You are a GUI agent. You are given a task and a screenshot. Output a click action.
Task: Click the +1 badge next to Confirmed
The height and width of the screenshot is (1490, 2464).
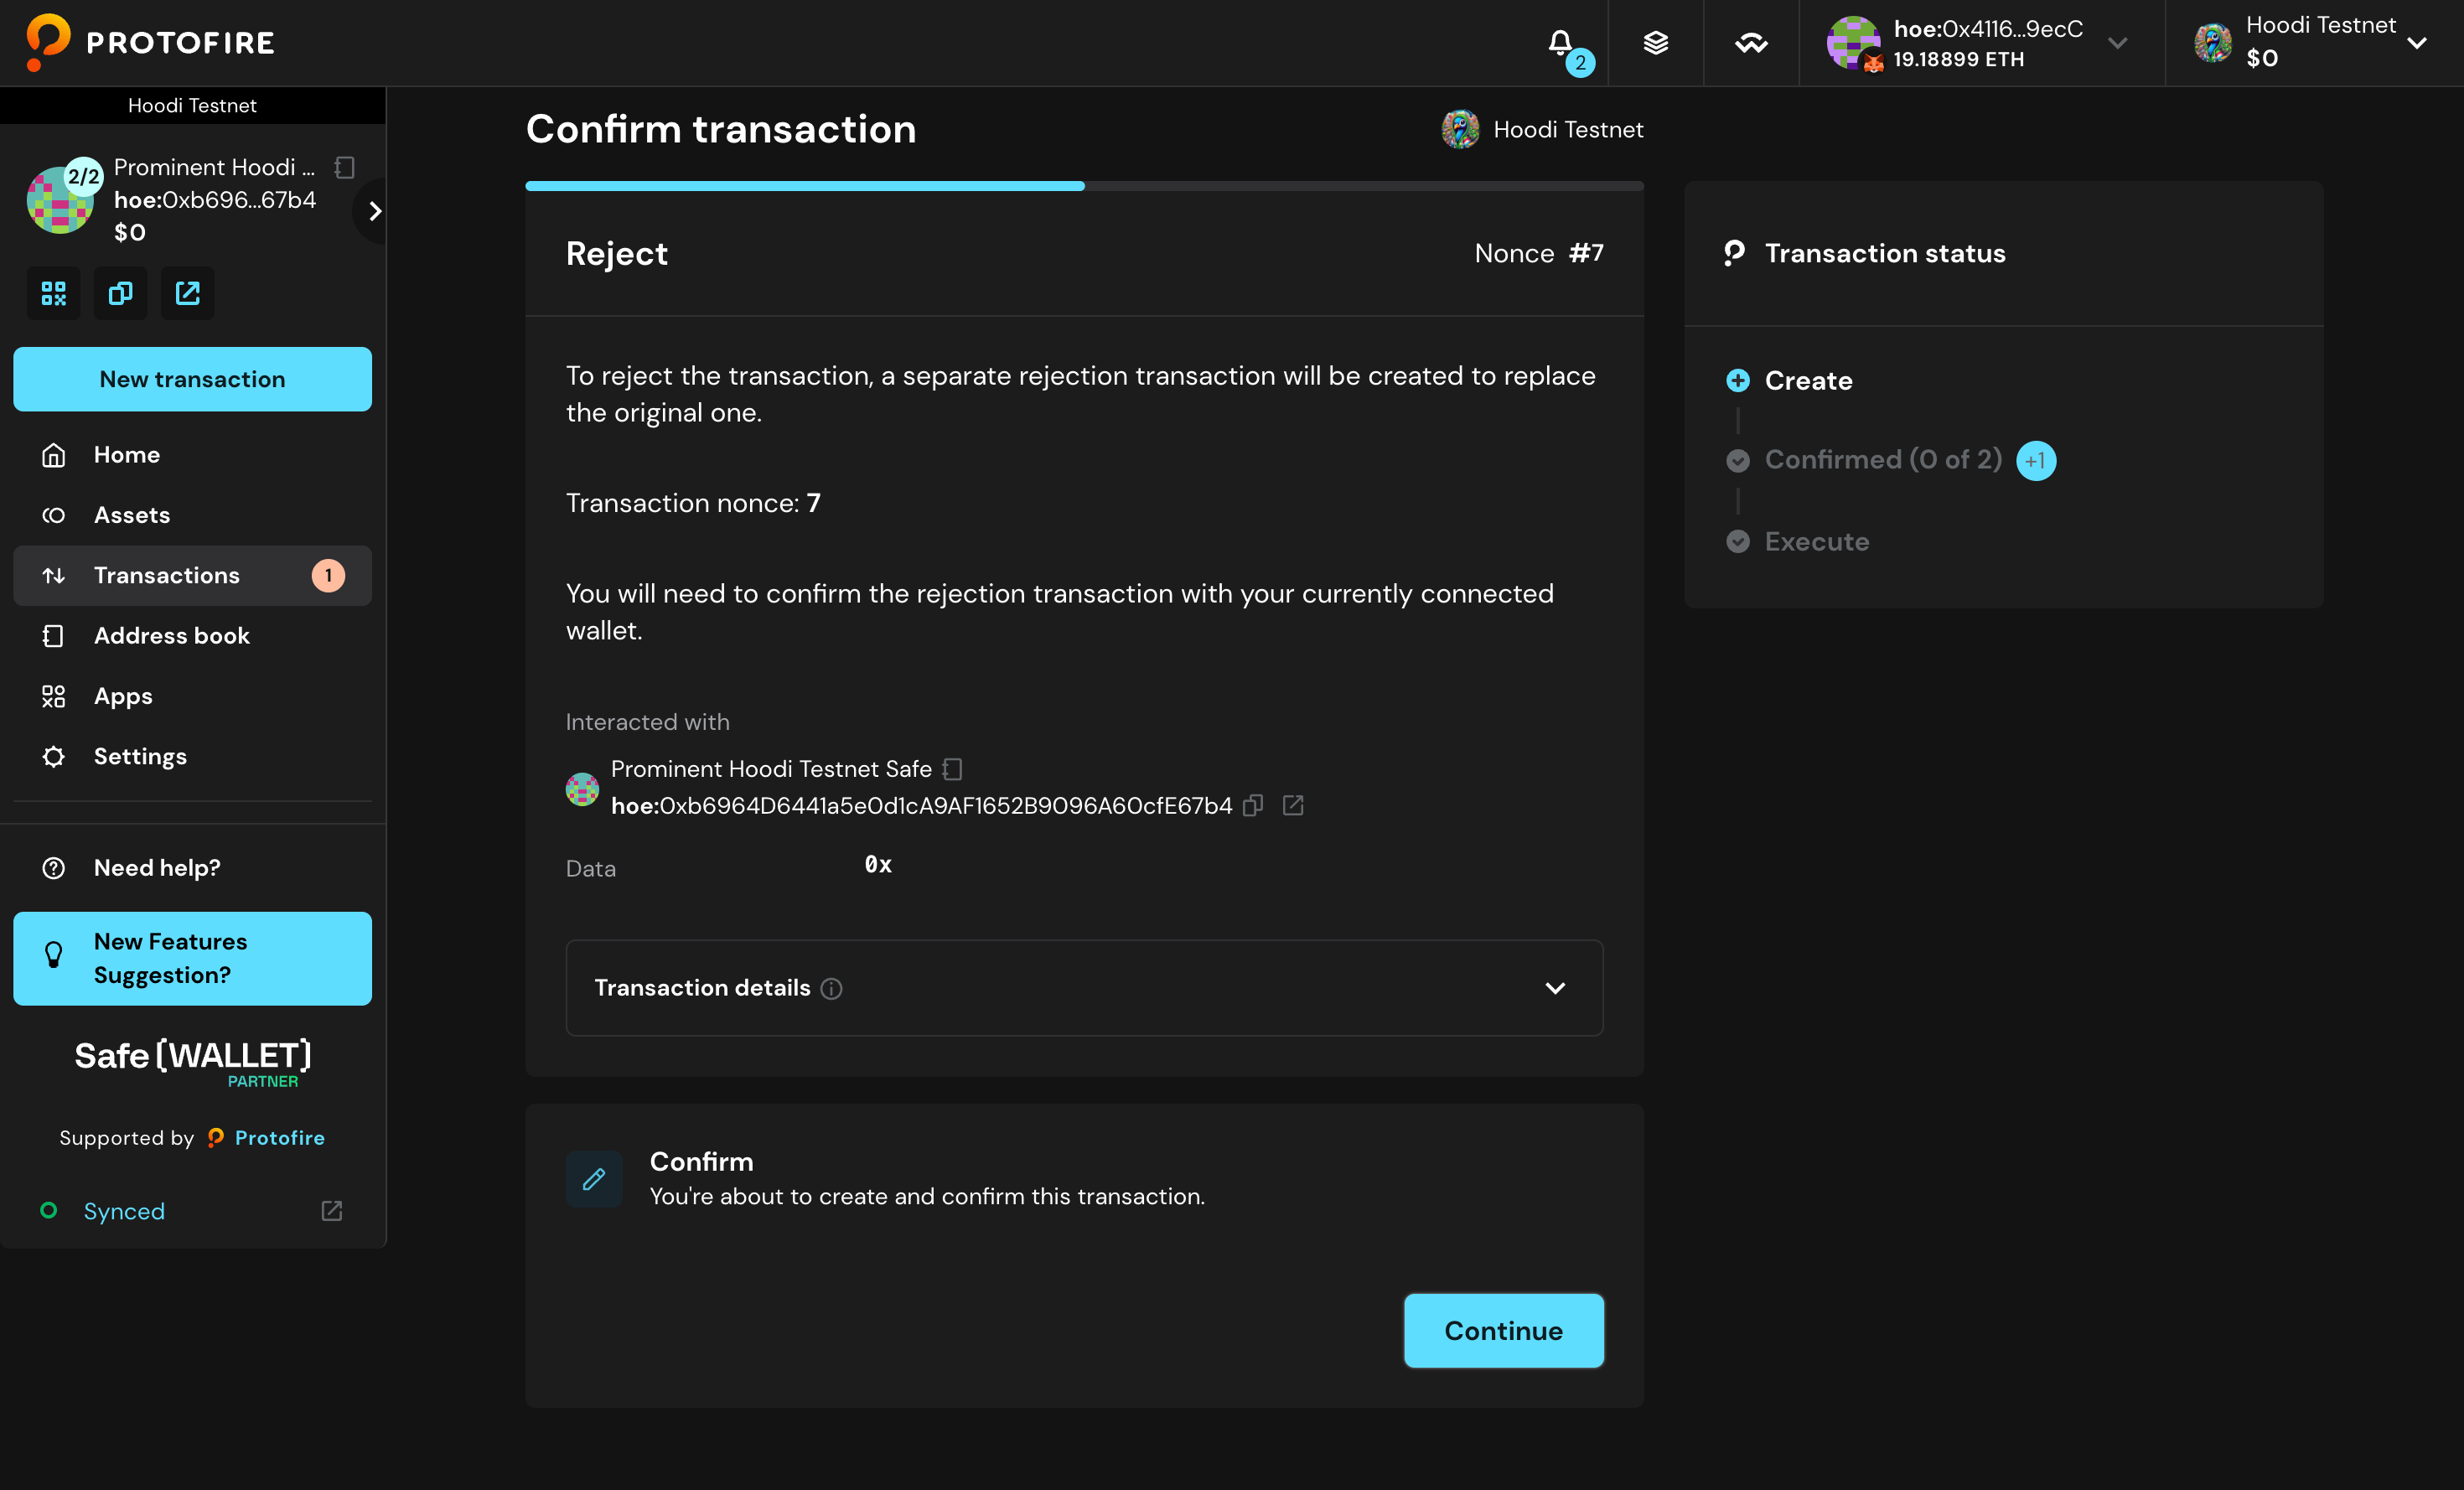[x=2035, y=460]
